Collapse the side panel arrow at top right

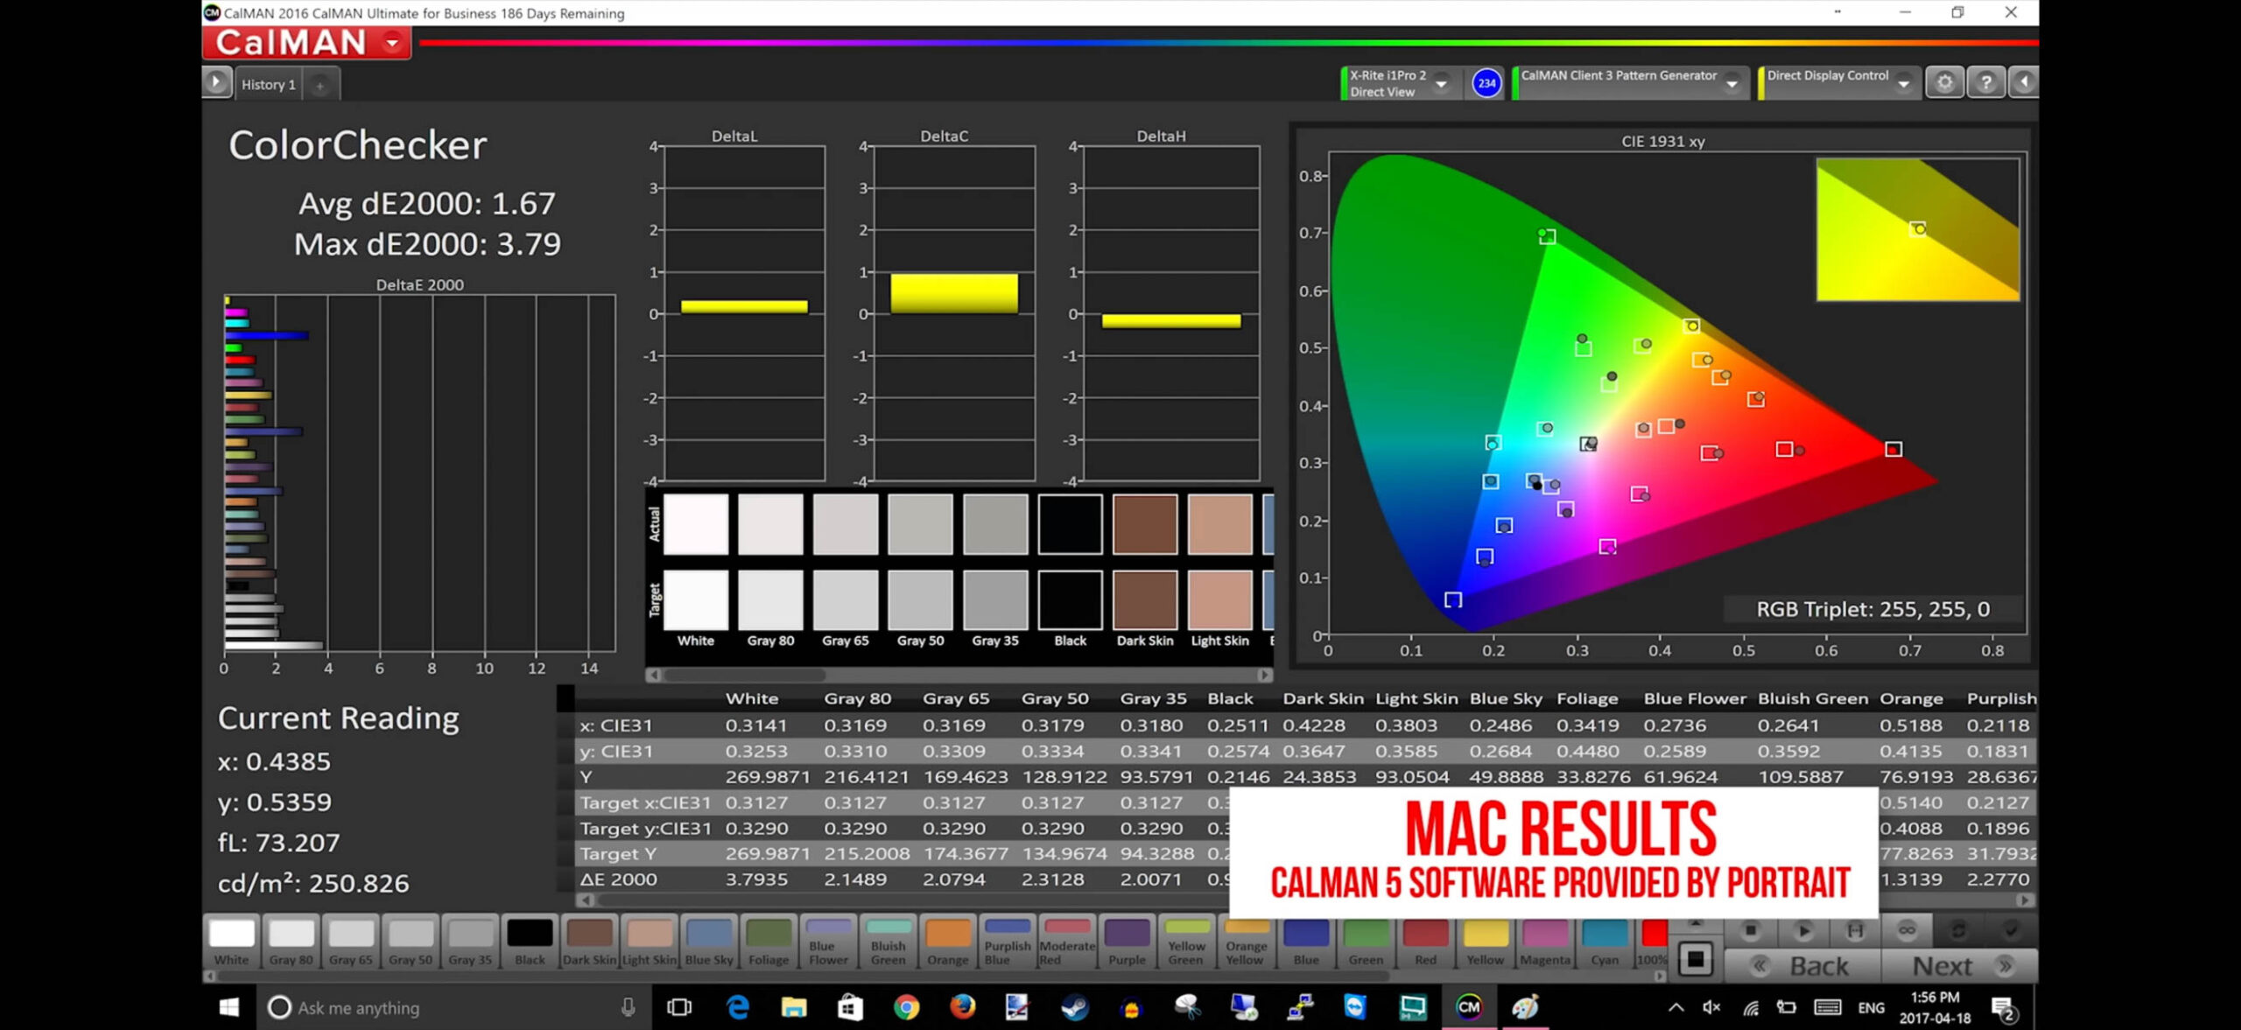click(x=2024, y=82)
